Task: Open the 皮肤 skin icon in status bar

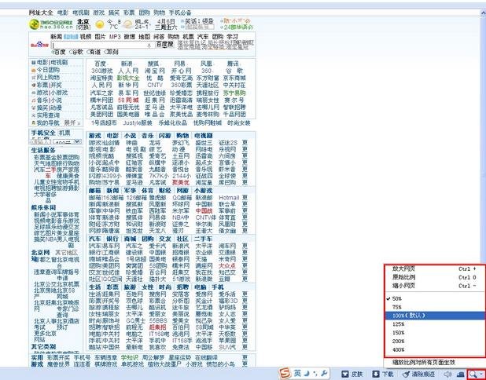Action: (345, 375)
